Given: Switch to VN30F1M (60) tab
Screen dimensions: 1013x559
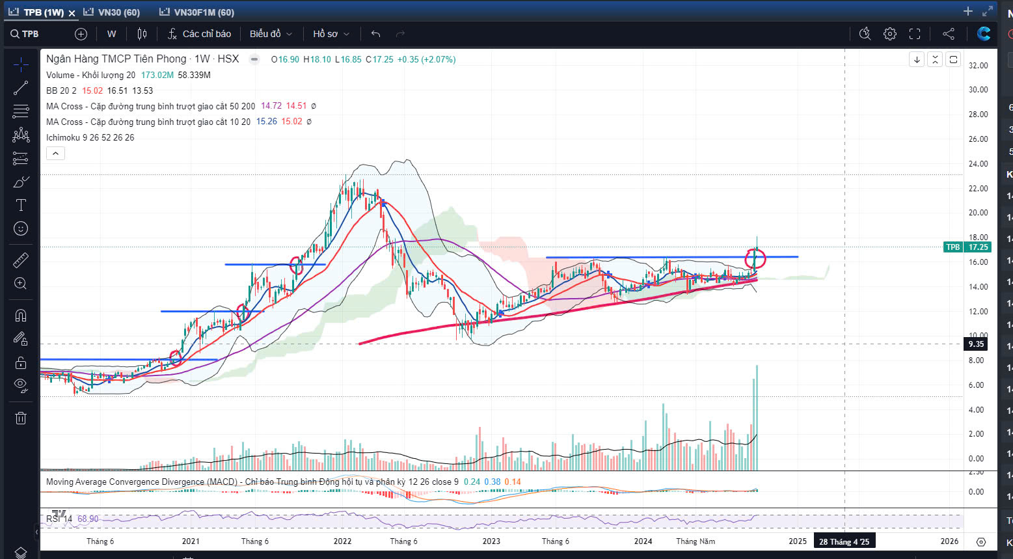Looking at the screenshot, I should point(197,12).
